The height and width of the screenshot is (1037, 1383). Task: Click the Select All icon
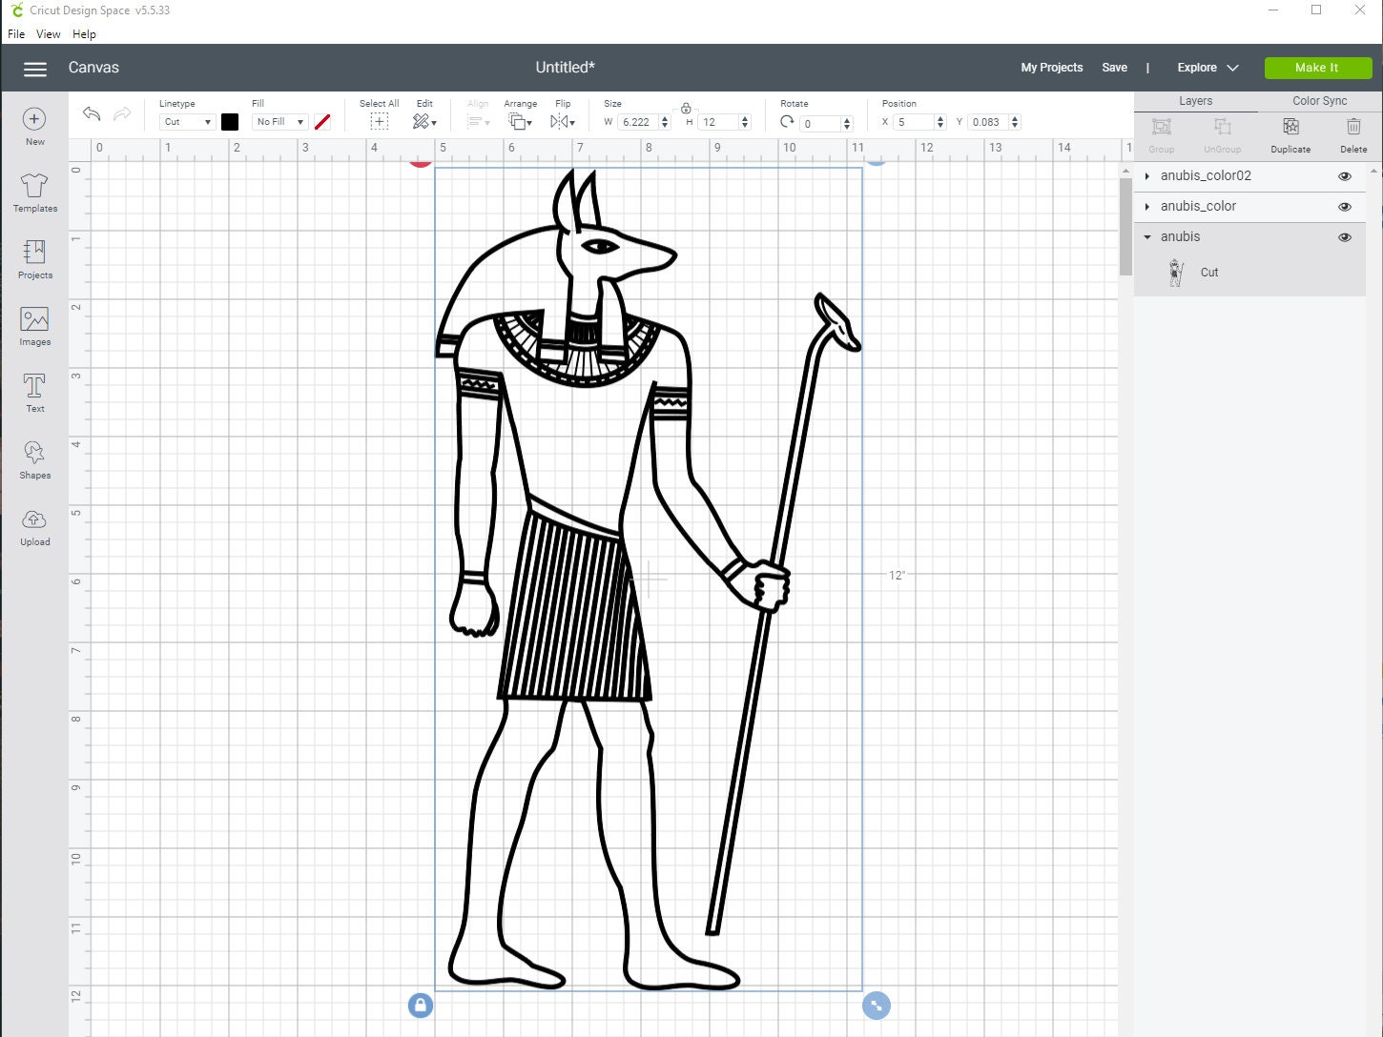tap(379, 121)
